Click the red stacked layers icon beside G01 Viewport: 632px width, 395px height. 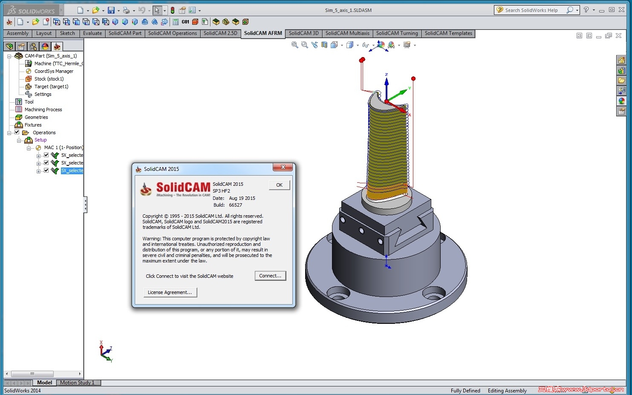(x=195, y=22)
